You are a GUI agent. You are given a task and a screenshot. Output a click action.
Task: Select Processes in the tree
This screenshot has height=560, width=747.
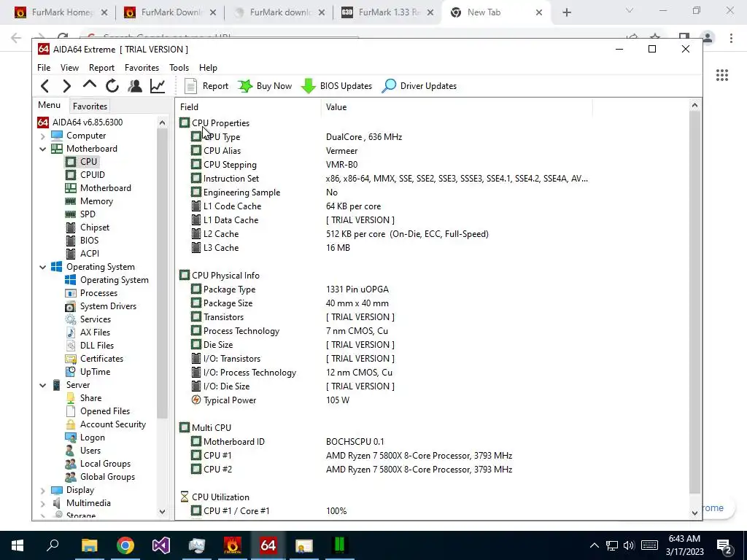pos(98,293)
